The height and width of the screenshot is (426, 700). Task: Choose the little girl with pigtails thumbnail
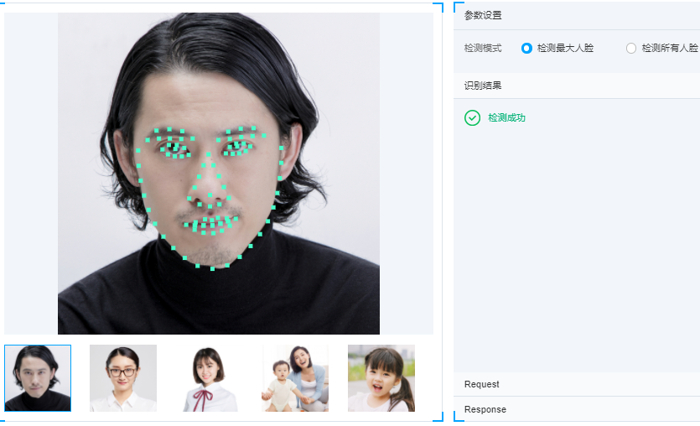coord(381,377)
